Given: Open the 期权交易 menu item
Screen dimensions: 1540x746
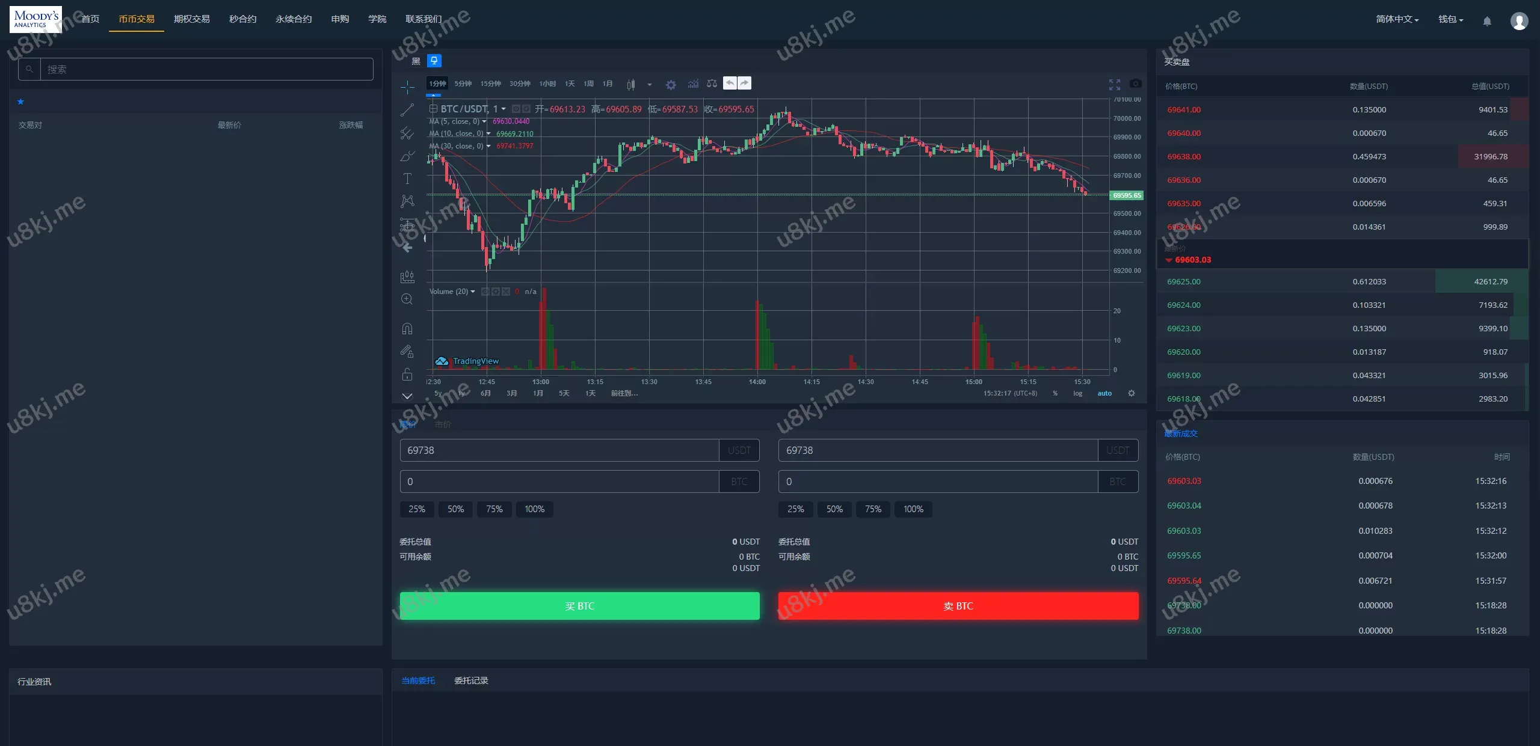Looking at the screenshot, I should (x=191, y=19).
